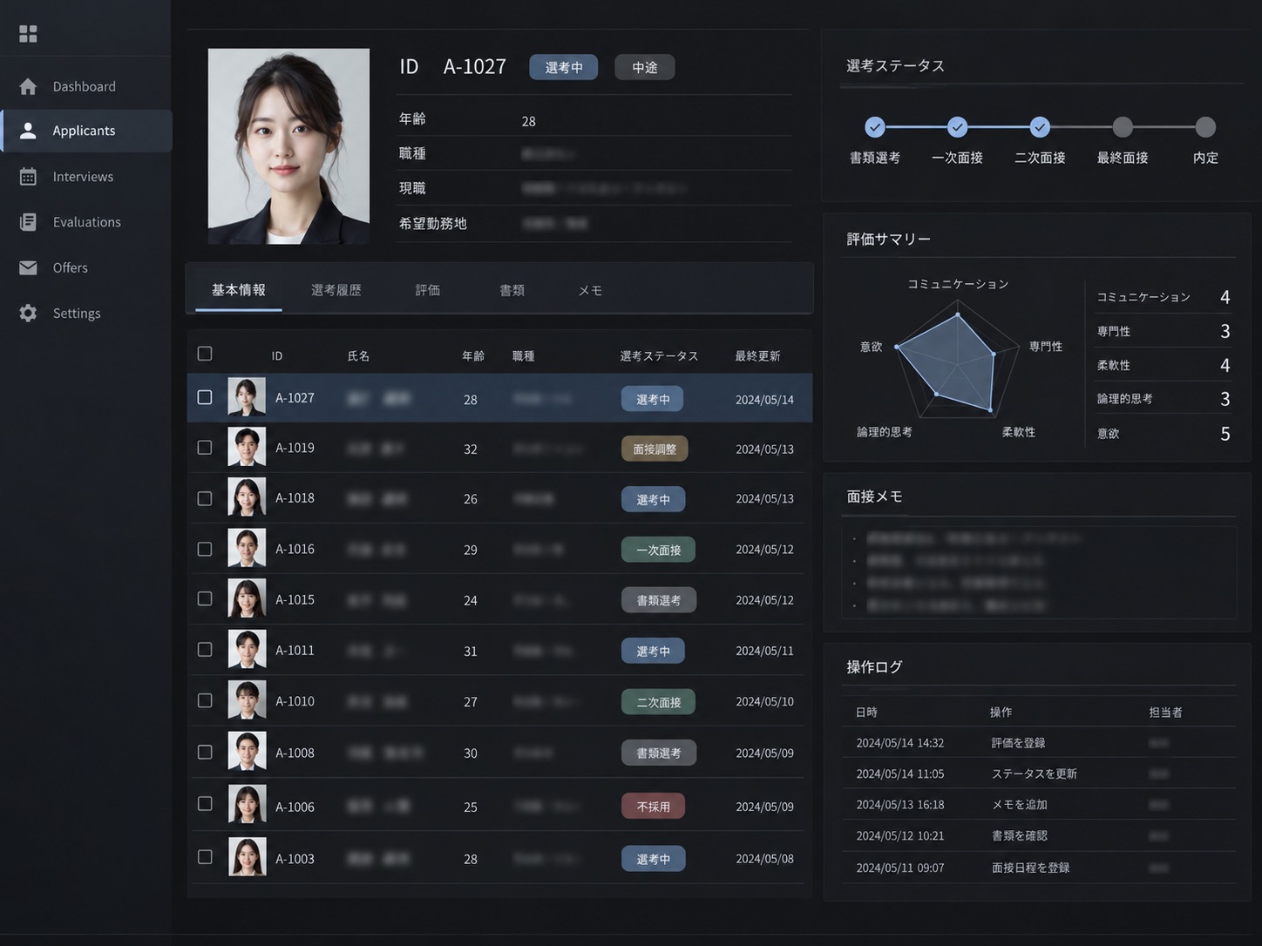
Task: Click the log entry ステータスを更新
Action: click(x=1035, y=774)
